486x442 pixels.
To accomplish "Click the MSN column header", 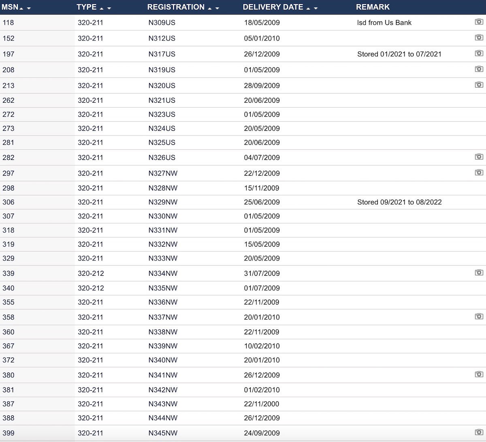I will pos(10,7).
